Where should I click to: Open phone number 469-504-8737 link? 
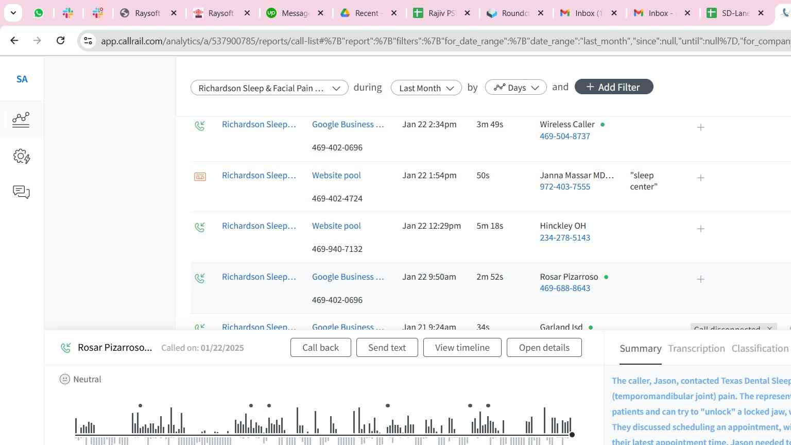pos(565,136)
